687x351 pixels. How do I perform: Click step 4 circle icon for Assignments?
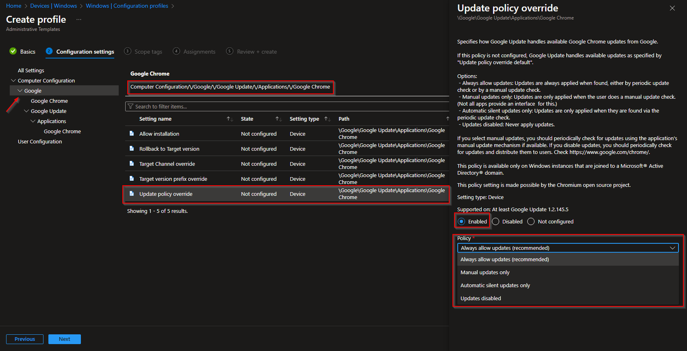176,51
